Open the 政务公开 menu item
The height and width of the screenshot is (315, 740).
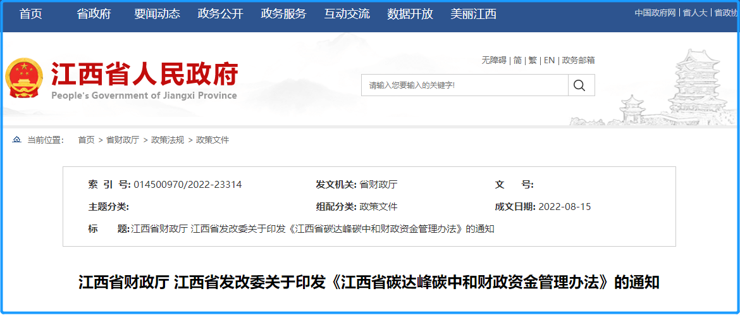[x=220, y=14]
